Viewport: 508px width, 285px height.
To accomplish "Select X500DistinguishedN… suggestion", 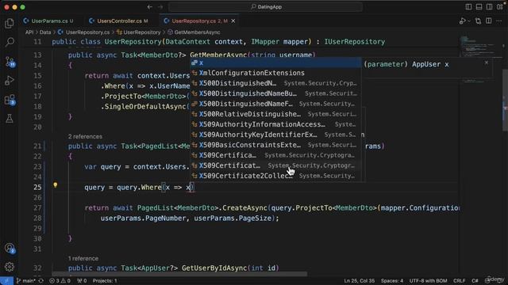I will (x=275, y=83).
